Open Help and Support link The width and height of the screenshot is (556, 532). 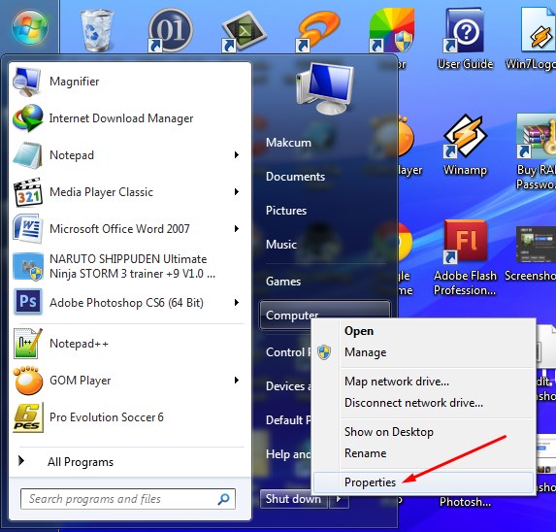288,454
